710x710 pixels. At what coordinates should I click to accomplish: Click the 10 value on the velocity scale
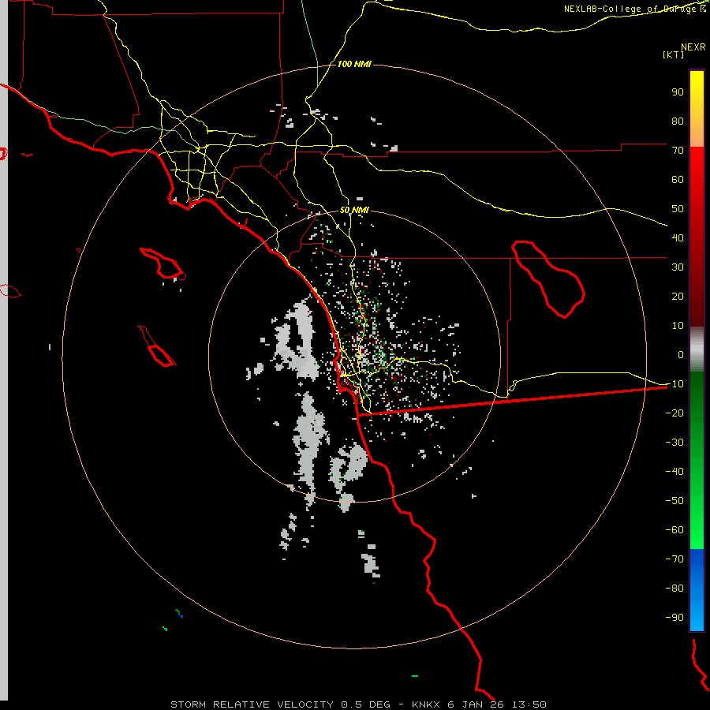(678, 326)
